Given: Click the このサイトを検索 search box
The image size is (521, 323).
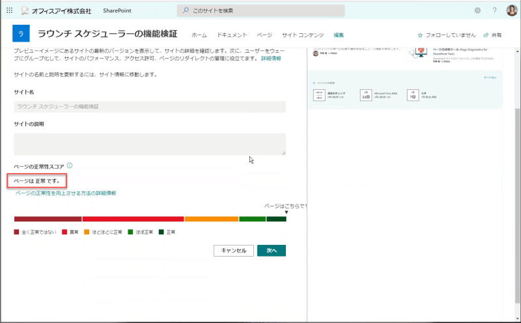Looking at the screenshot, I should tap(261, 10).
